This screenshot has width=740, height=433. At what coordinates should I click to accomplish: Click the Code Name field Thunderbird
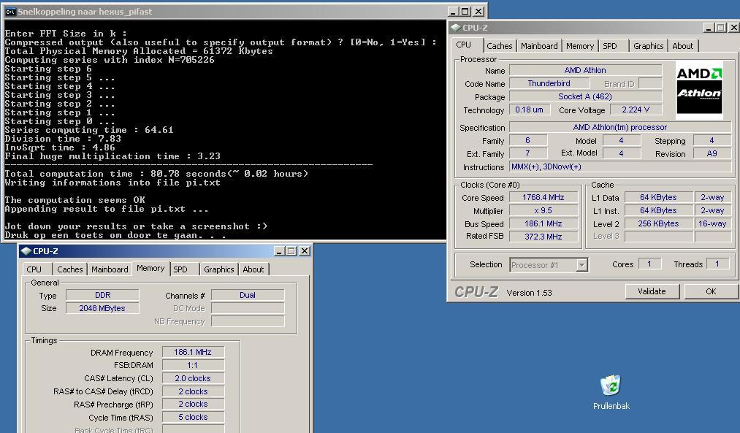549,83
